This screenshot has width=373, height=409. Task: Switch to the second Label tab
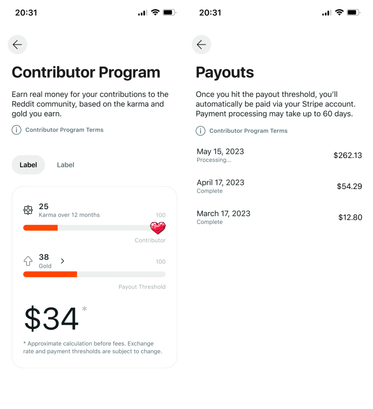[x=65, y=165]
